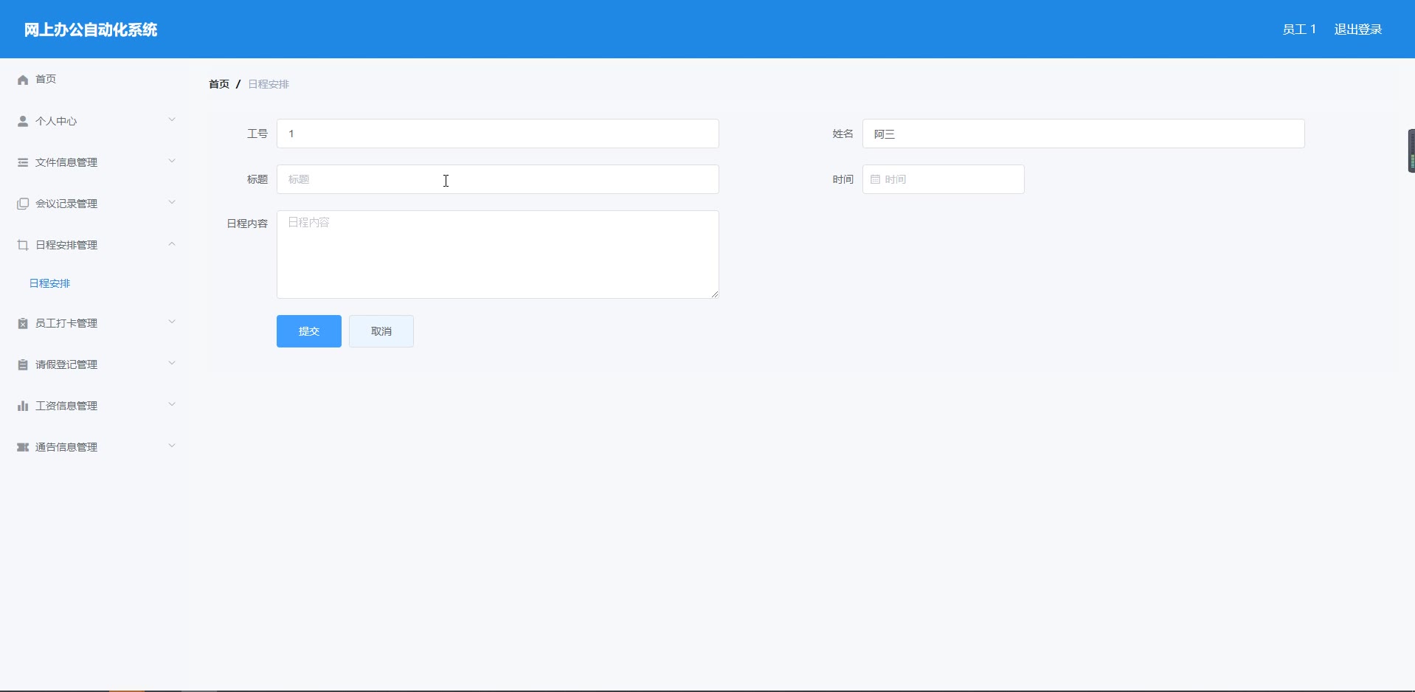
Task: Click the calendar icon in 时间 field
Action: (875, 179)
